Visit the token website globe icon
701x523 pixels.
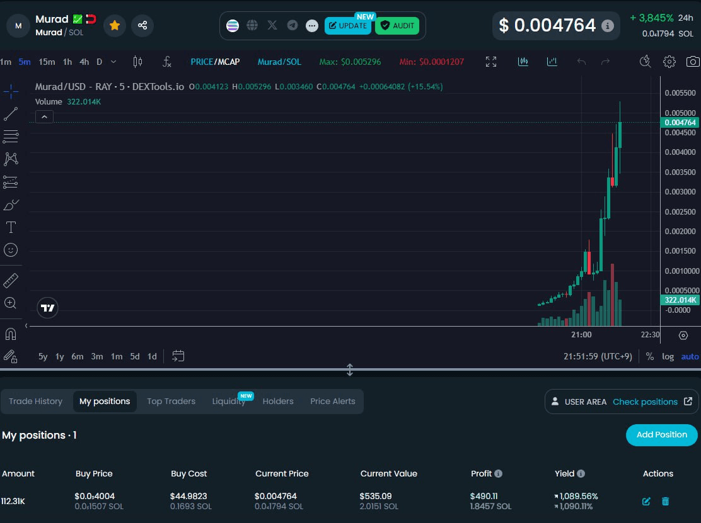(252, 25)
